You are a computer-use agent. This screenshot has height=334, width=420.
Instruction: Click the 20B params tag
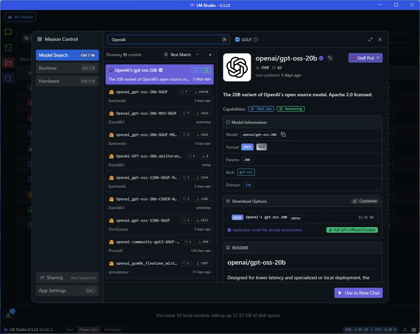pos(247,160)
